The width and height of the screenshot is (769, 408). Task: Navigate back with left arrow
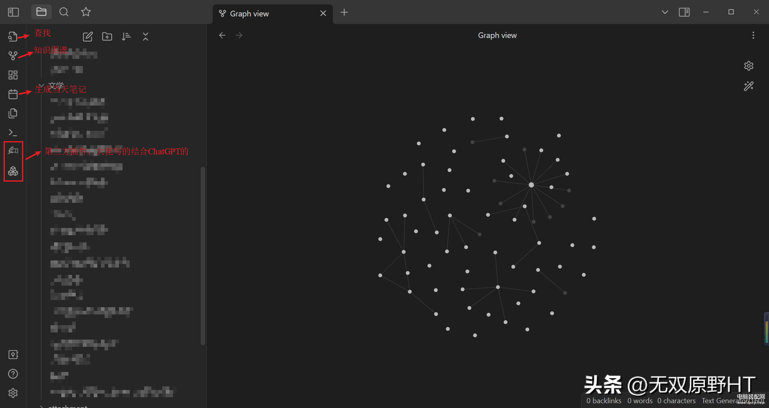(x=222, y=35)
